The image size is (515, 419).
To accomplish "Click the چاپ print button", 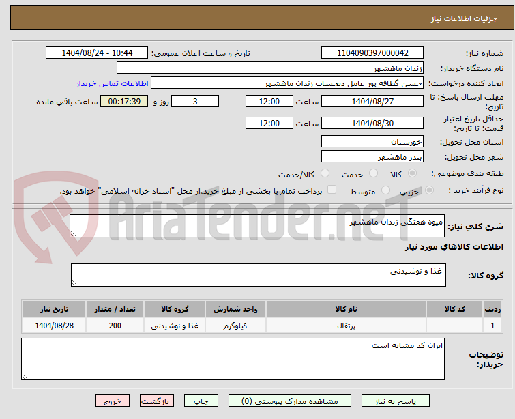I will [x=201, y=401].
